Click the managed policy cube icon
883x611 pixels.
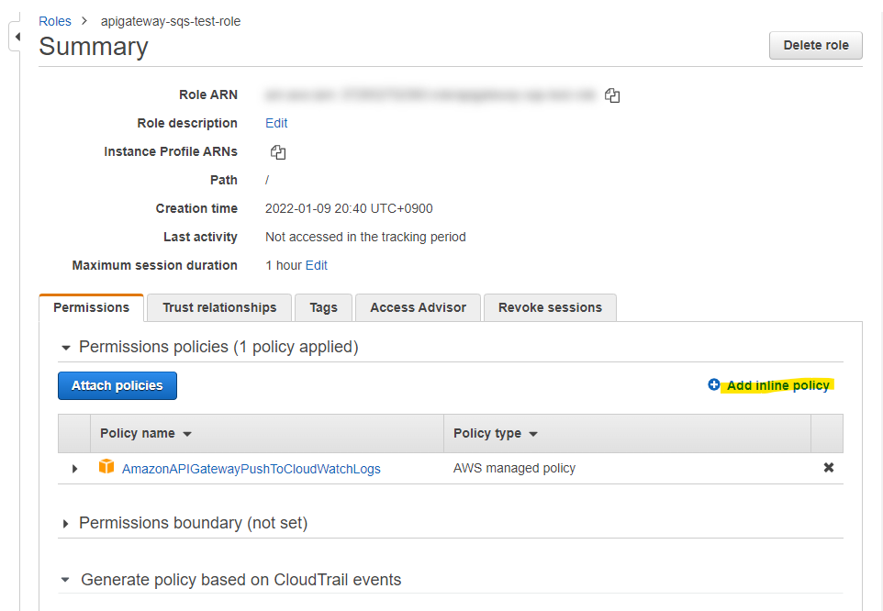pyautogui.click(x=106, y=467)
